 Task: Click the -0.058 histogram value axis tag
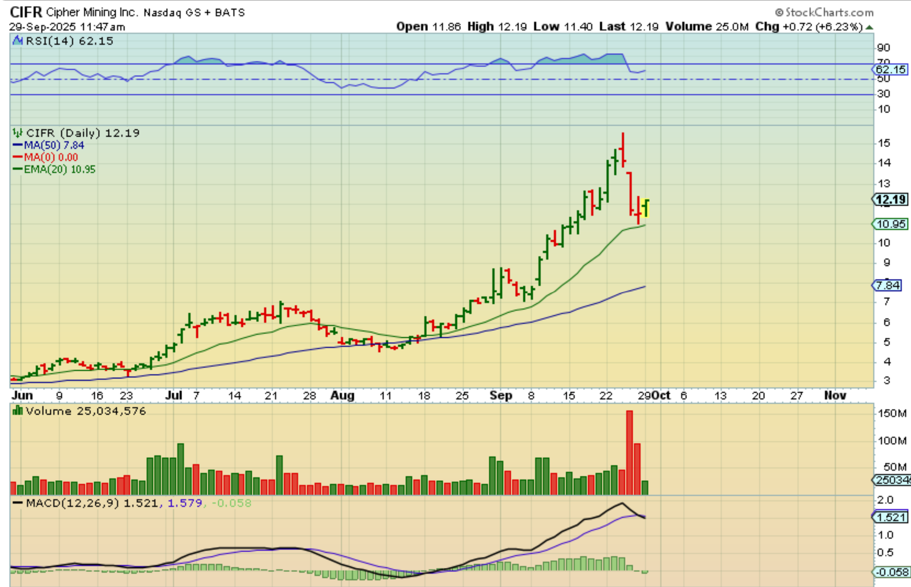891,572
